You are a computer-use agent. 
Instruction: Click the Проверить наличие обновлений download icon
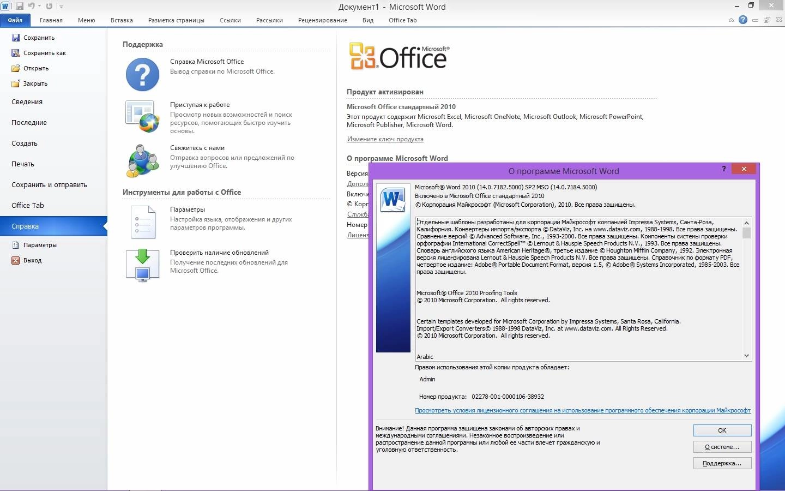[142, 265]
